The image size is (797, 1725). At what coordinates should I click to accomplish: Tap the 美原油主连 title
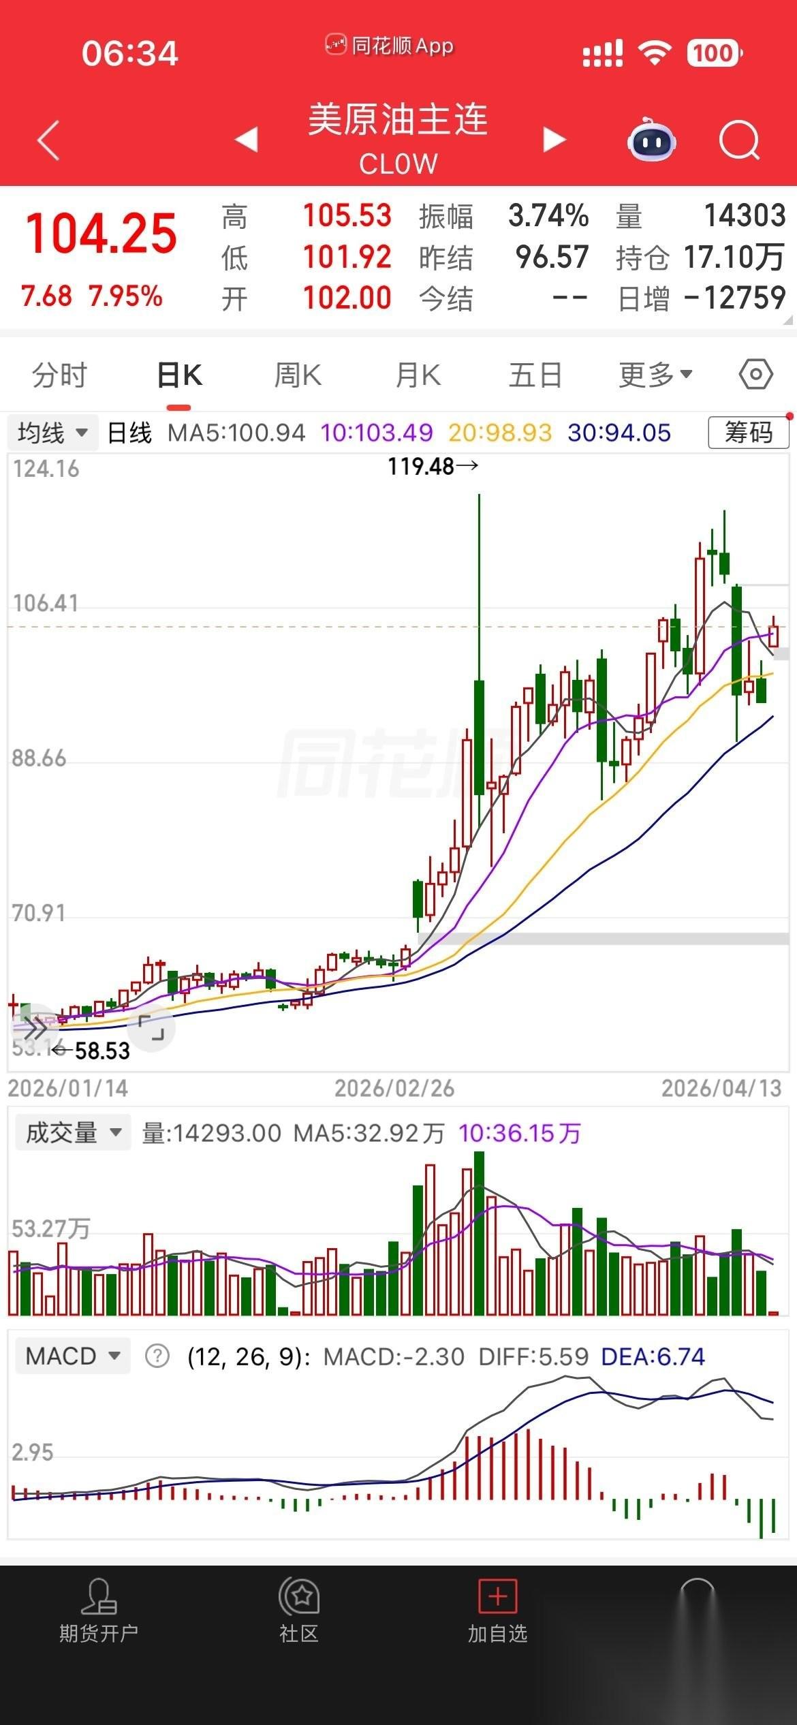(x=398, y=120)
